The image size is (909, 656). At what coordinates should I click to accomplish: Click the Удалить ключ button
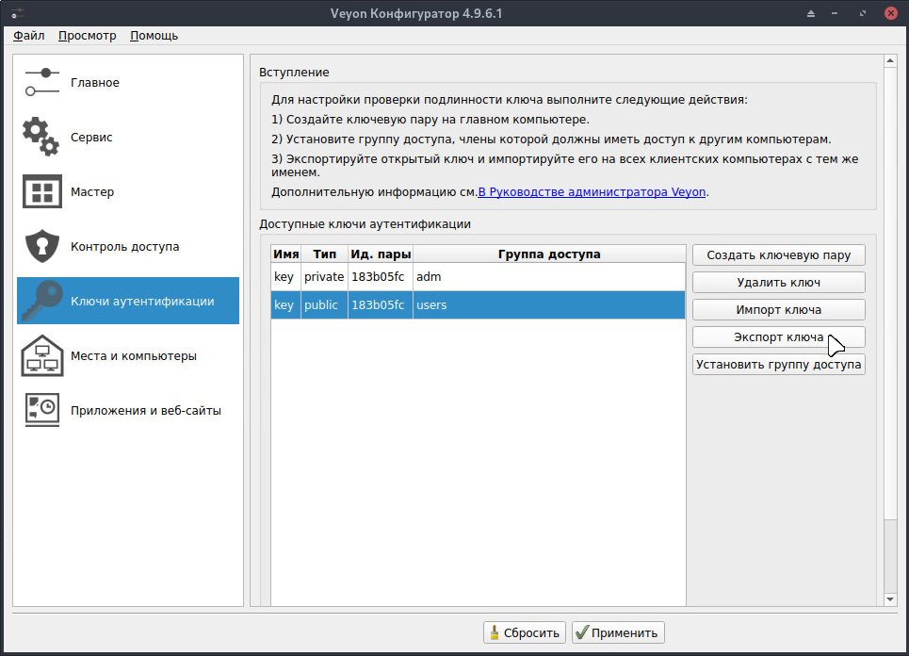[778, 283]
